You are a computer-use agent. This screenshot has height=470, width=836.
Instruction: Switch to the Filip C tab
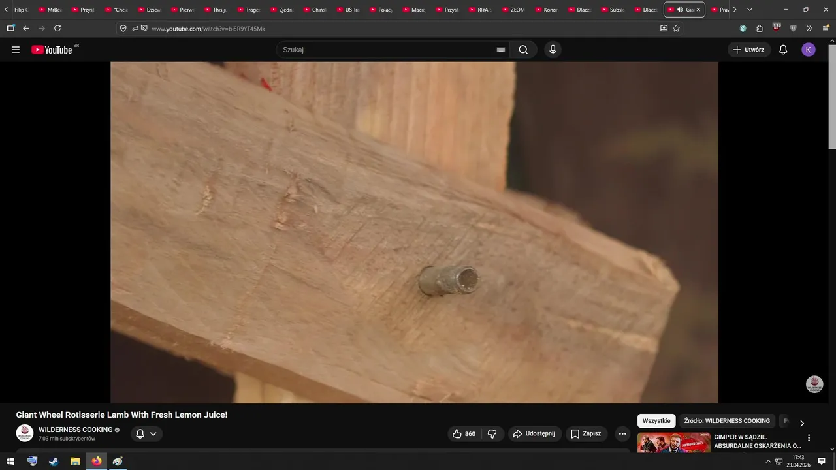point(21,10)
